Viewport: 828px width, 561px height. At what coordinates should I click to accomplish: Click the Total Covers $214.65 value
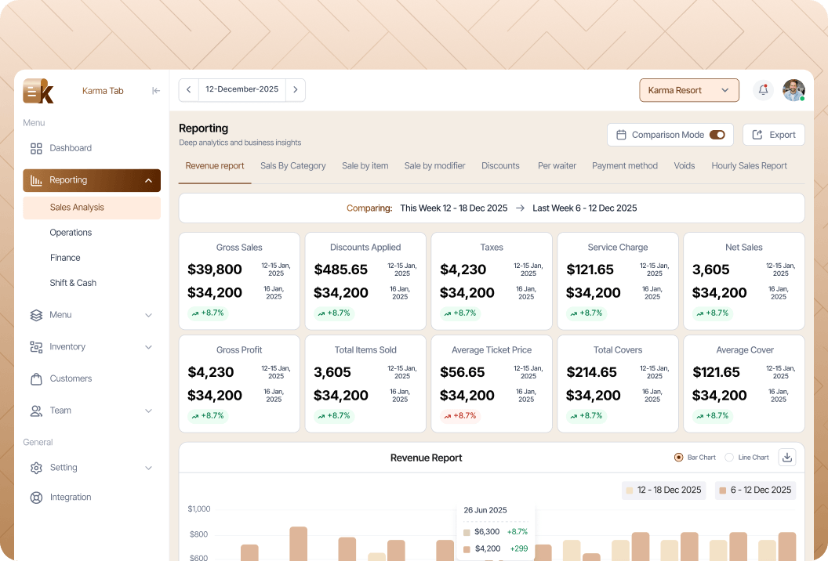coord(591,372)
